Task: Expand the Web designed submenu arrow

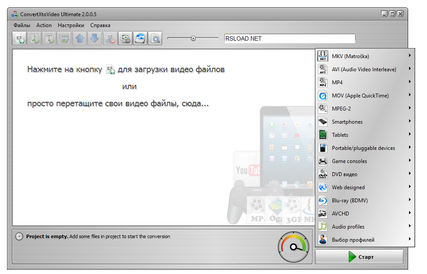Action: [409, 187]
